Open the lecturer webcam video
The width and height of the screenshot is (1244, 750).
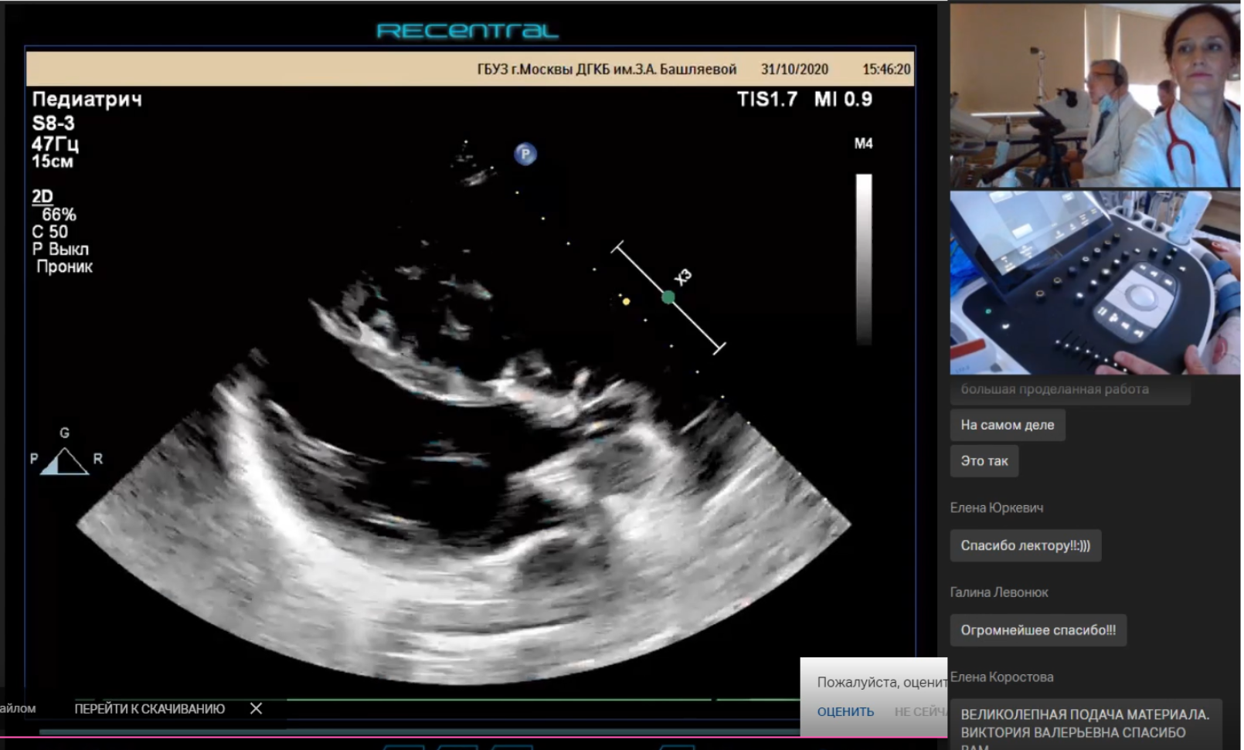1094,95
